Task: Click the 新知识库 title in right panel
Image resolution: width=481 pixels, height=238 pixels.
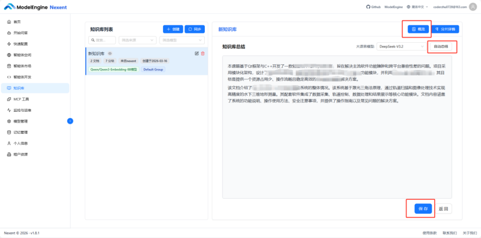Action: click(x=227, y=30)
